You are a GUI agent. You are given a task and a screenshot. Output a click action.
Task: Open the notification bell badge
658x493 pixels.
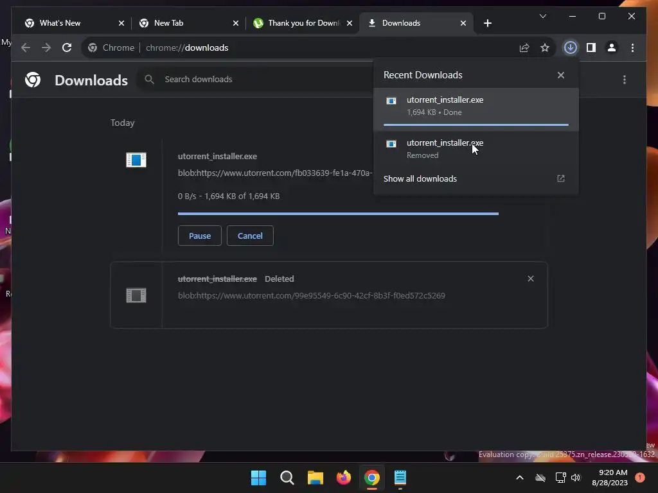click(x=640, y=478)
